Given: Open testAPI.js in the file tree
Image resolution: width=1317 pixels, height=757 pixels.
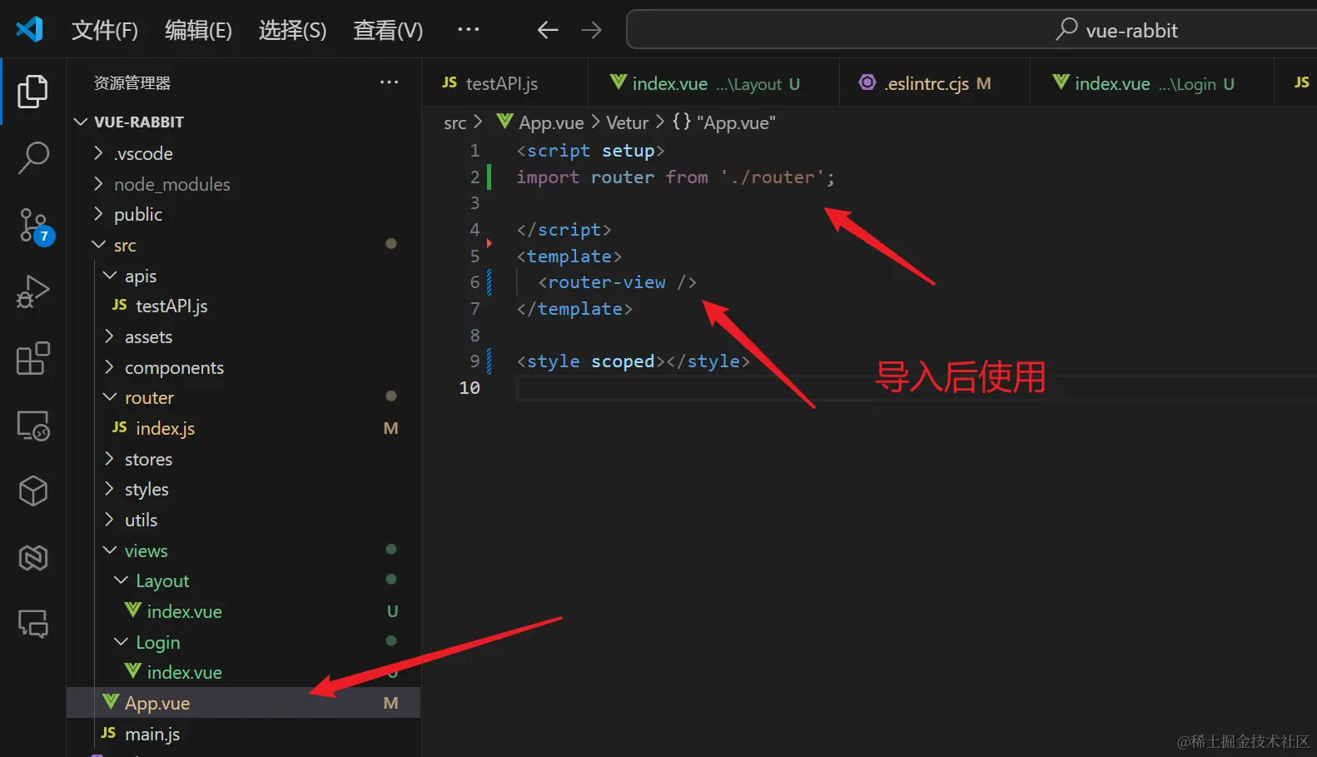Looking at the screenshot, I should coord(243,306).
